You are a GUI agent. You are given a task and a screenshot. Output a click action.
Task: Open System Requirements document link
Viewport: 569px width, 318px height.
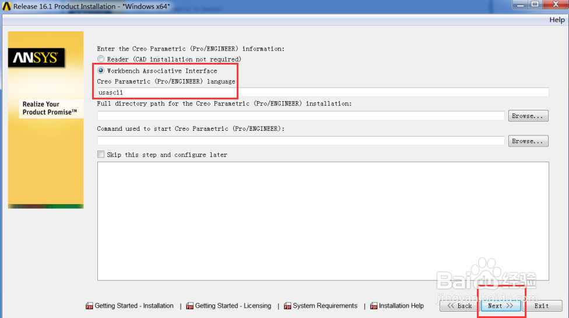coord(325,306)
